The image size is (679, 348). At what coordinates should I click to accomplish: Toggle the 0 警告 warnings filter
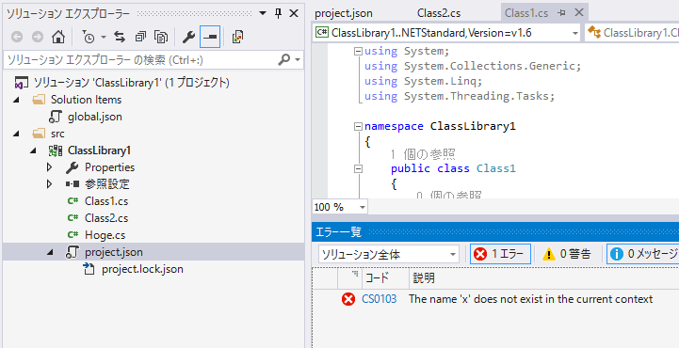(x=566, y=254)
